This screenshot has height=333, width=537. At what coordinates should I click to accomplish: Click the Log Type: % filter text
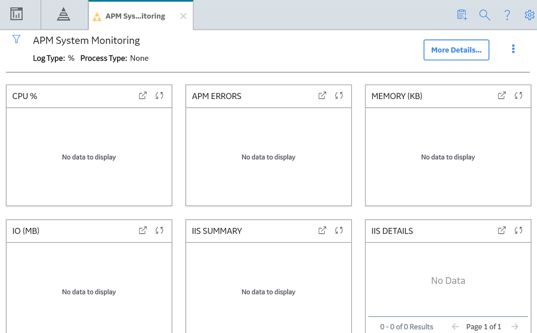(54, 58)
